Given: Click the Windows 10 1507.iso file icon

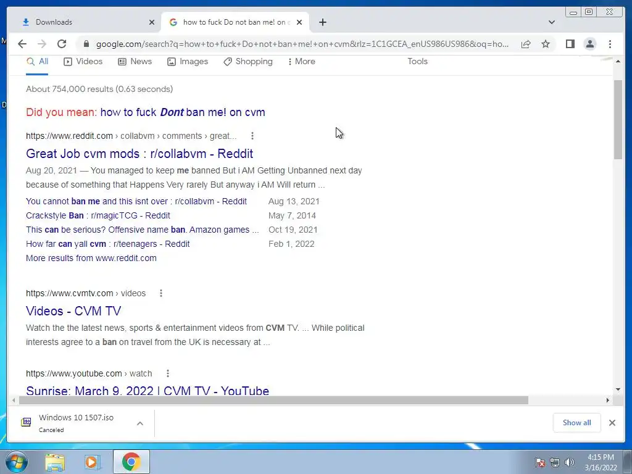Looking at the screenshot, I should 26,422.
